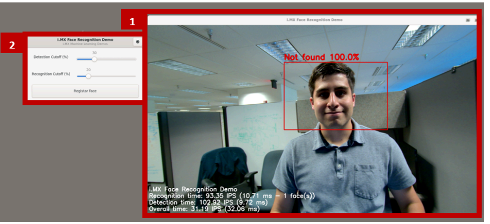Close the face recognition settings panel

pos(137,42)
